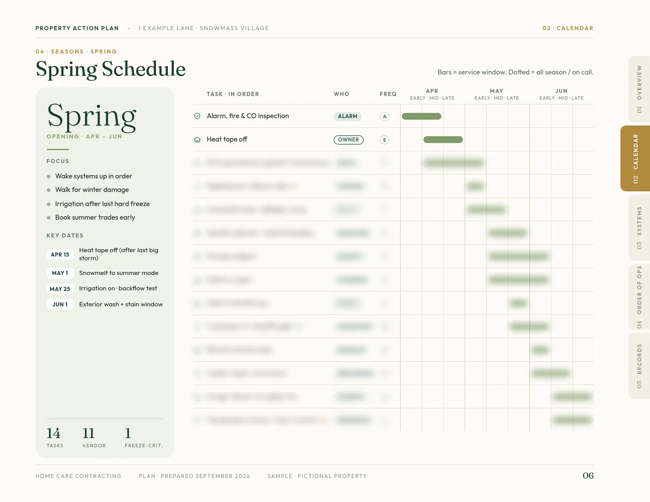Image resolution: width=650 pixels, height=502 pixels.
Task: Click 'Irrigation on · backflow test' entry
Action: [x=118, y=288]
